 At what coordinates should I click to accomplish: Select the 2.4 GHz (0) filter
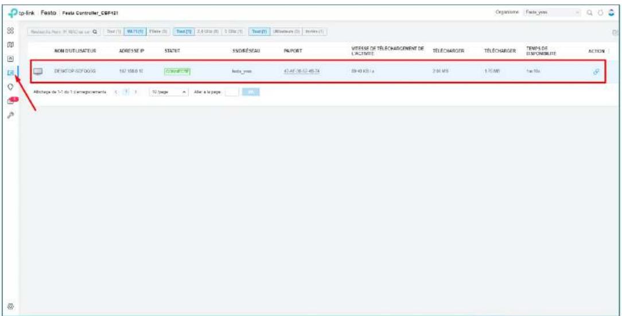click(x=207, y=32)
